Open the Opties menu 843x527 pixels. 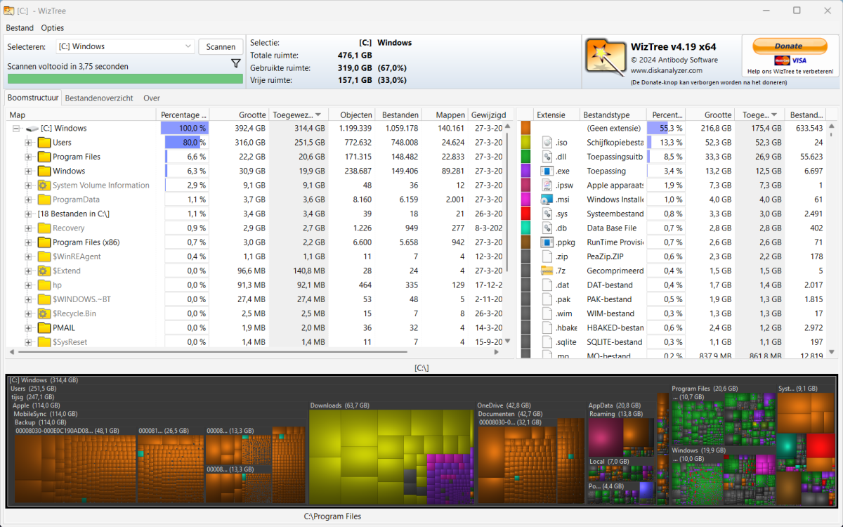pyautogui.click(x=53, y=28)
